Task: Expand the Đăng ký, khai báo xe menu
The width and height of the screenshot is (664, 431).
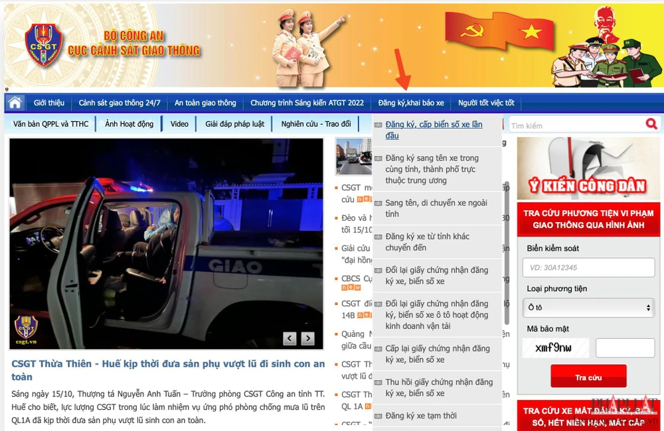Action: coord(410,103)
